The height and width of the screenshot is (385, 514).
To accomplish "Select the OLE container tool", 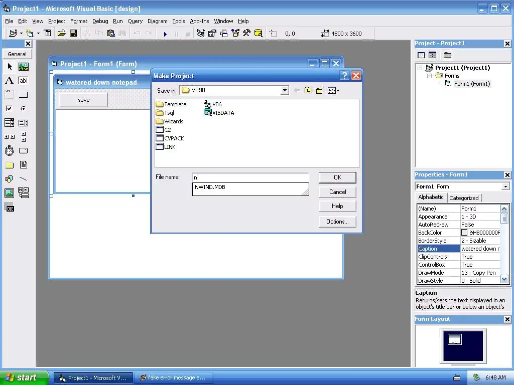I will point(10,207).
